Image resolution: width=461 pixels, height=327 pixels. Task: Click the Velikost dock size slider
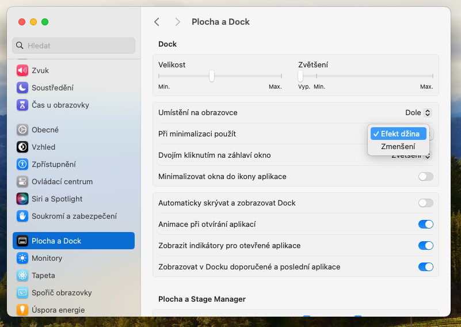[x=212, y=76]
